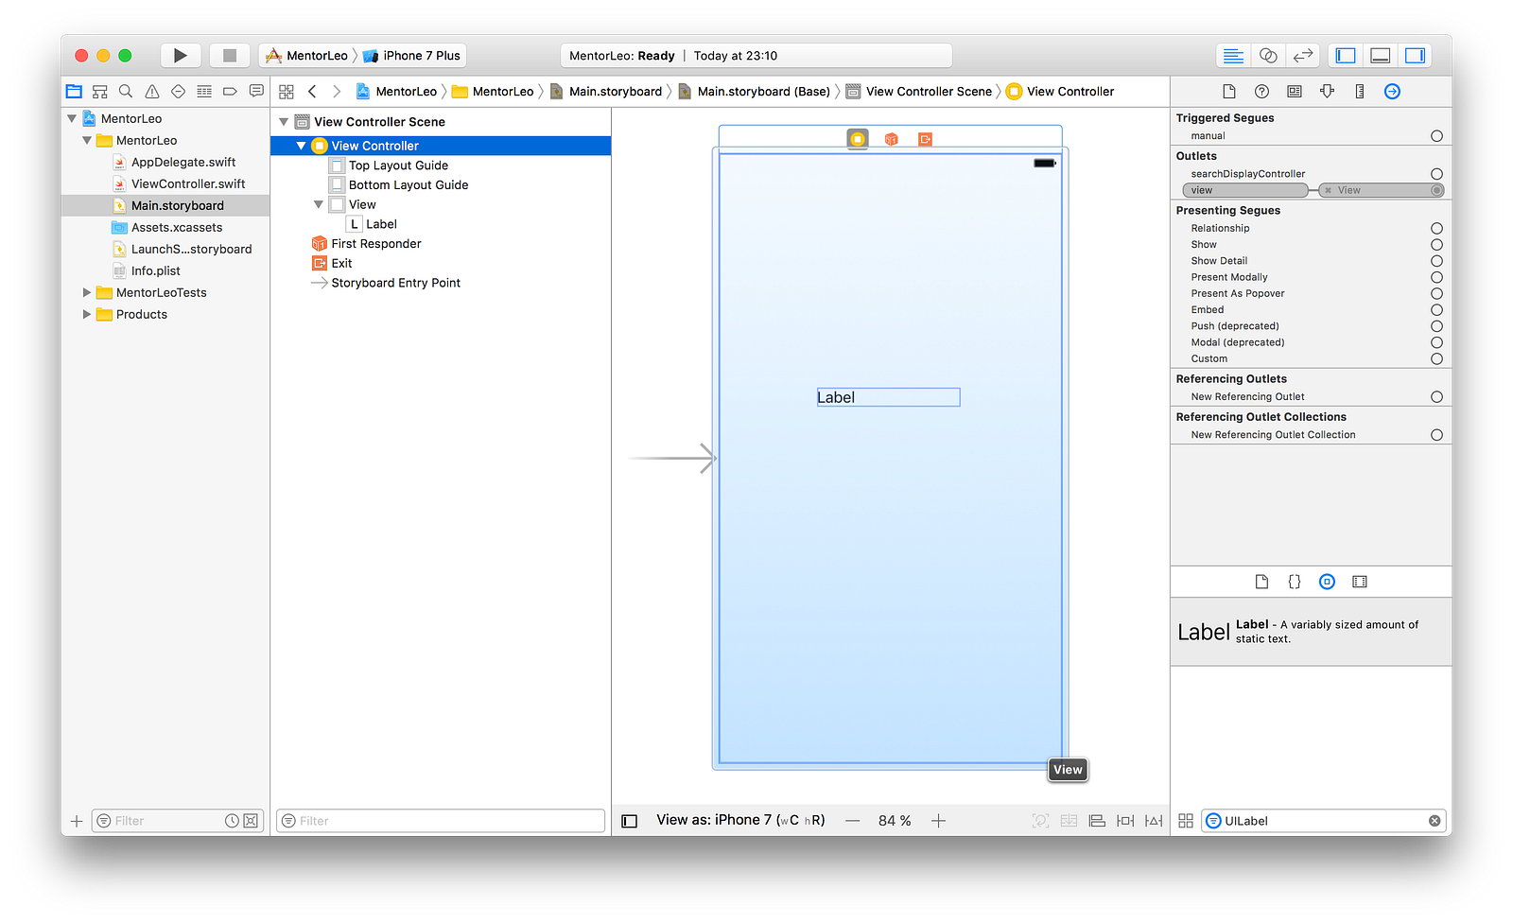Switch to the Connections inspector tab

click(x=1392, y=92)
